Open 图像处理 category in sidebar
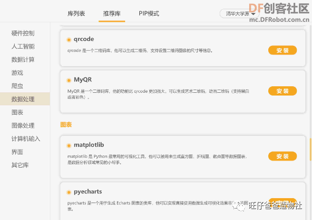312x220 pixels. pyautogui.click(x=23, y=126)
